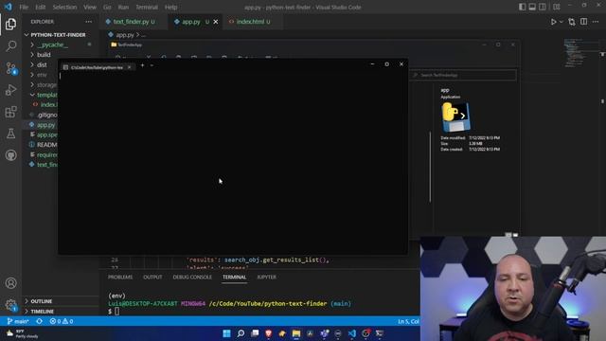Click the open changes compare icon

coord(572,22)
